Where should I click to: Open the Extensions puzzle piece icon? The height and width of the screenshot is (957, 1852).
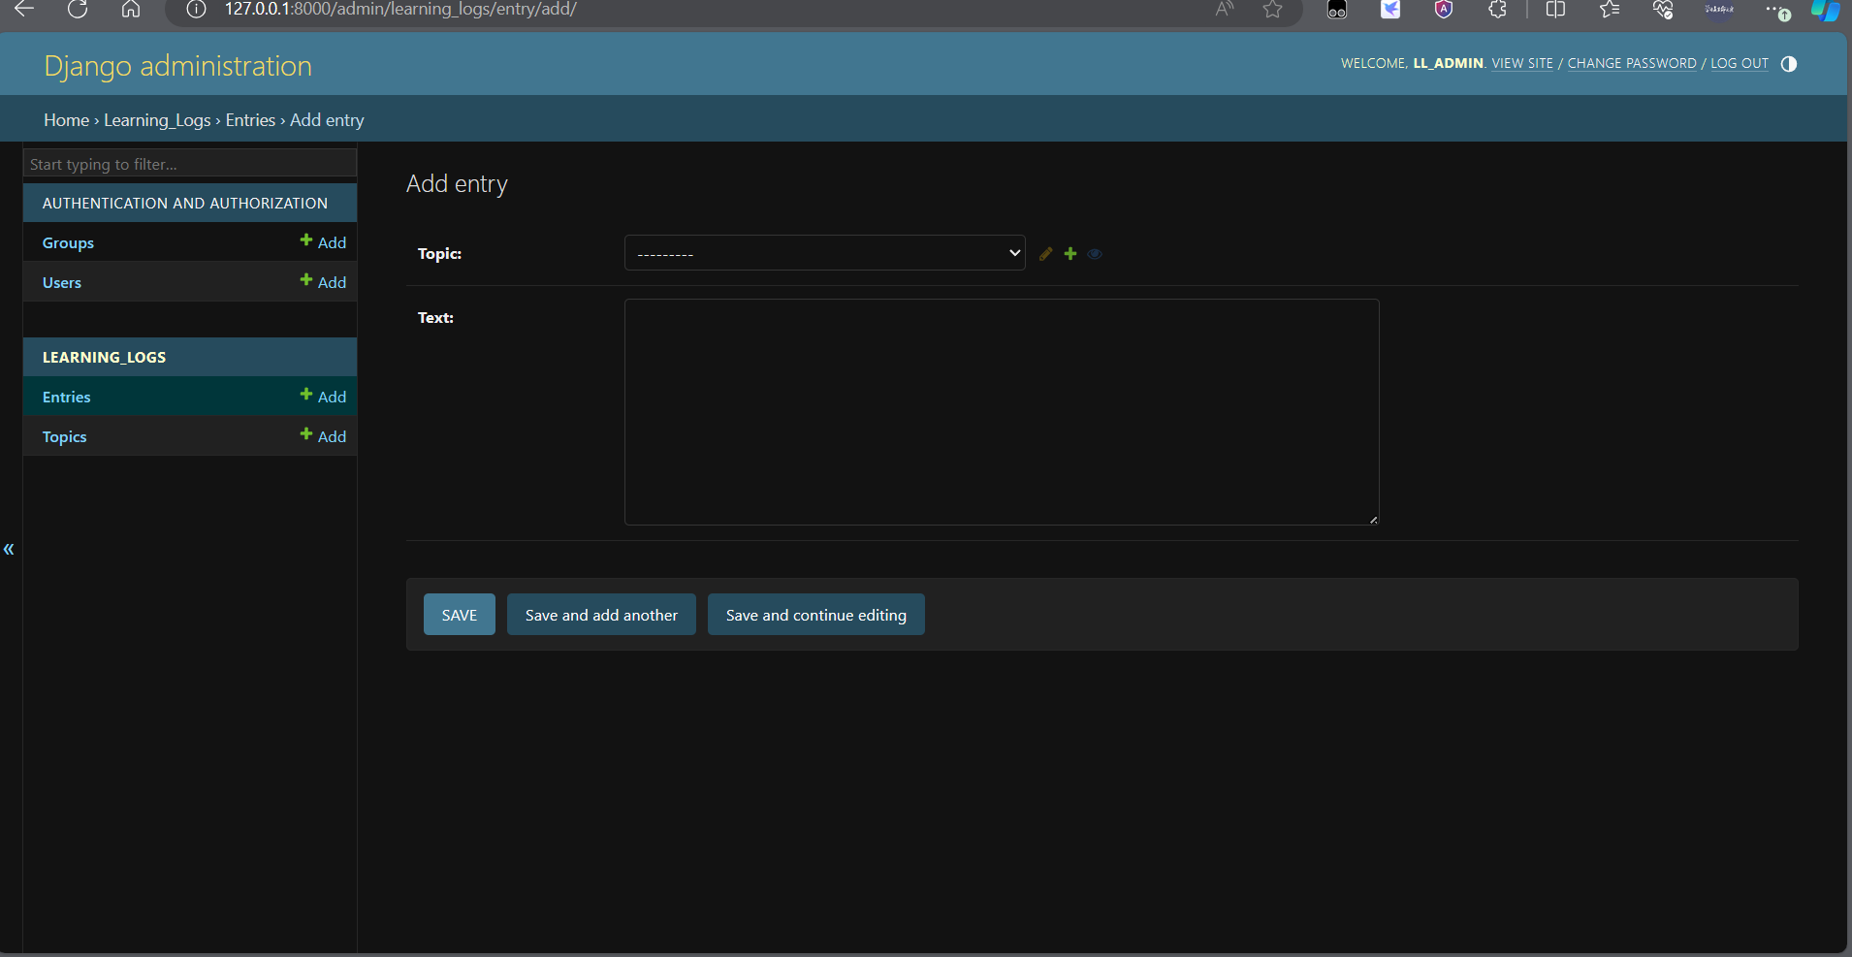(x=1498, y=10)
